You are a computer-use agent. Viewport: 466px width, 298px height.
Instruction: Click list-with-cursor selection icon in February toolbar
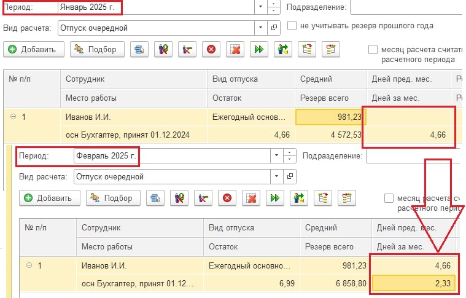point(155,198)
